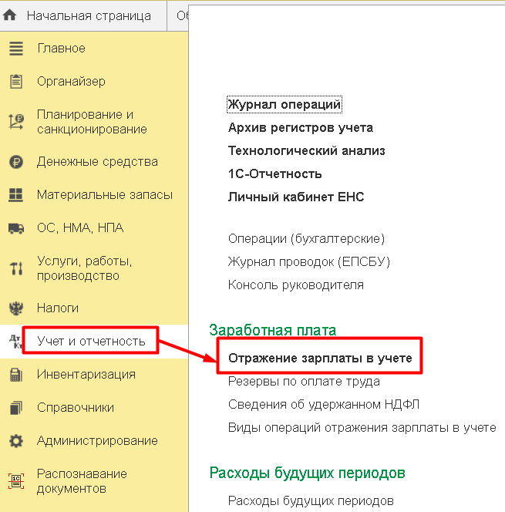
Task: Go to Материальные запасы section
Action: click(x=104, y=194)
